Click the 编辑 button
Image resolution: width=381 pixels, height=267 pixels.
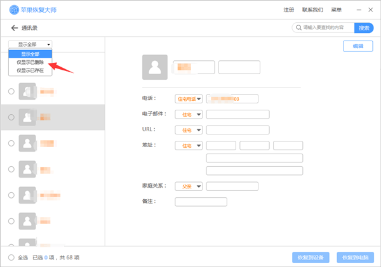(358, 46)
